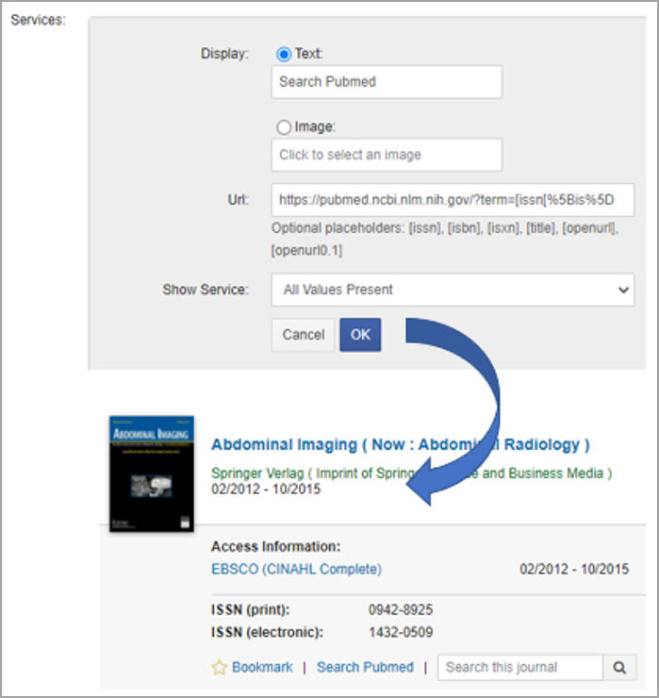Open the EBSCO (CINAHL Complete) access link
659x698 pixels.
tap(296, 569)
